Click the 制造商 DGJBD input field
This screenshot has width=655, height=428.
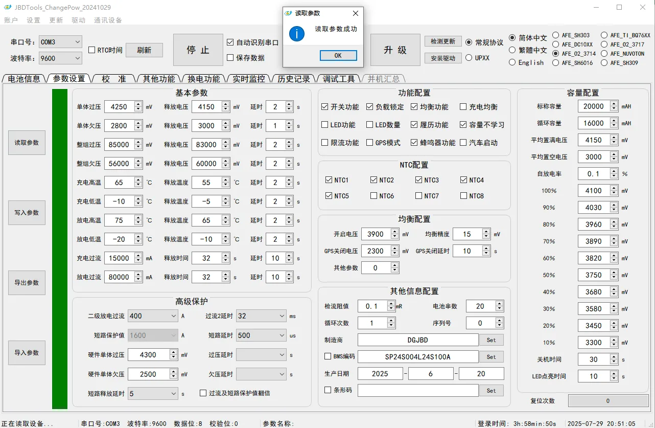[418, 340]
